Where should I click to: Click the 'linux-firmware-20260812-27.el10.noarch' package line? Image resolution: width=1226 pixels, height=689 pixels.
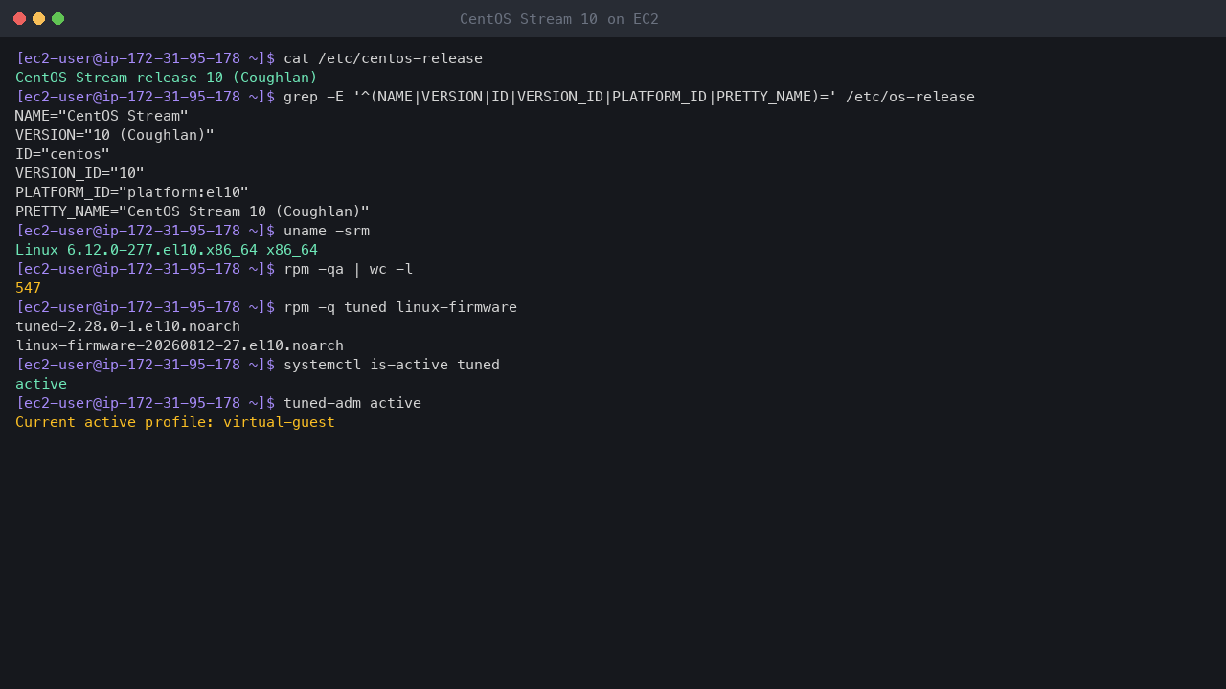point(179,345)
